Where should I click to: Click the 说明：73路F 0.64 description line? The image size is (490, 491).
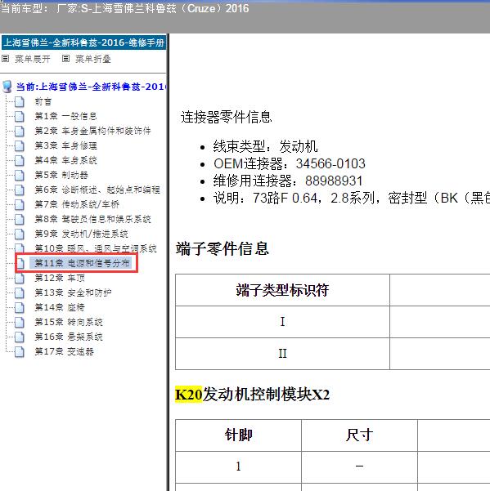point(352,199)
